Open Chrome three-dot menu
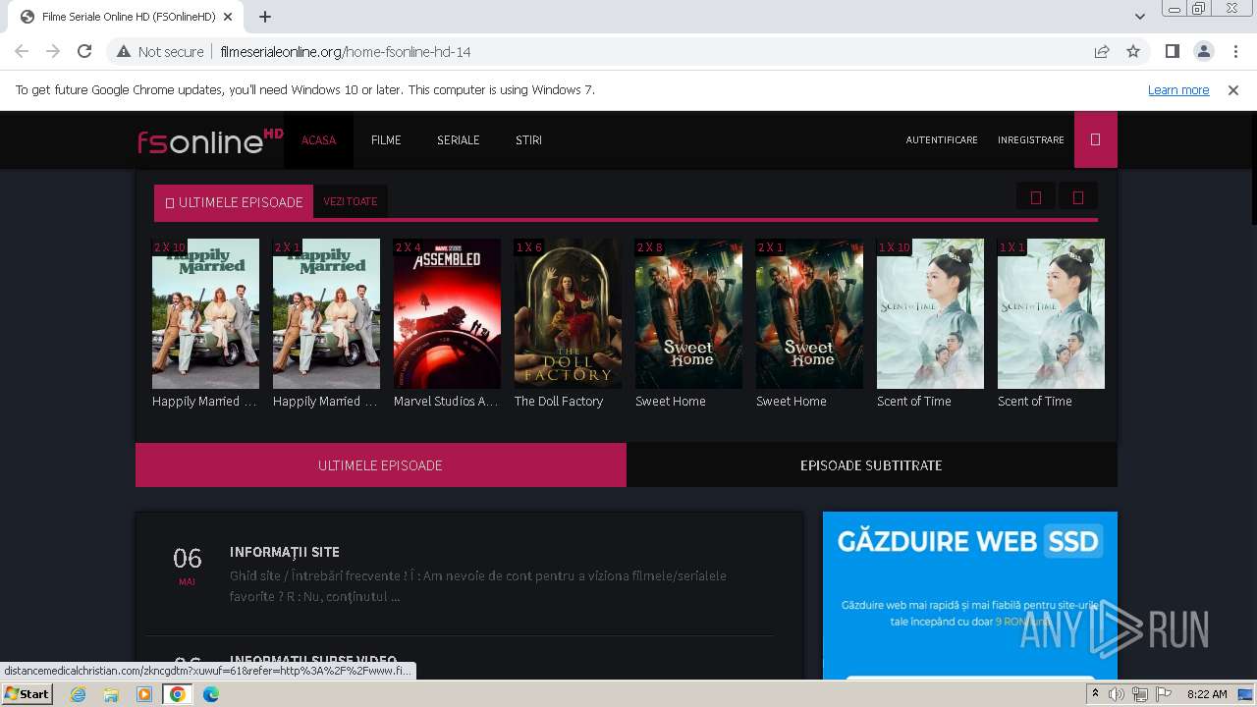This screenshot has height=707, width=1257. coord(1235,51)
